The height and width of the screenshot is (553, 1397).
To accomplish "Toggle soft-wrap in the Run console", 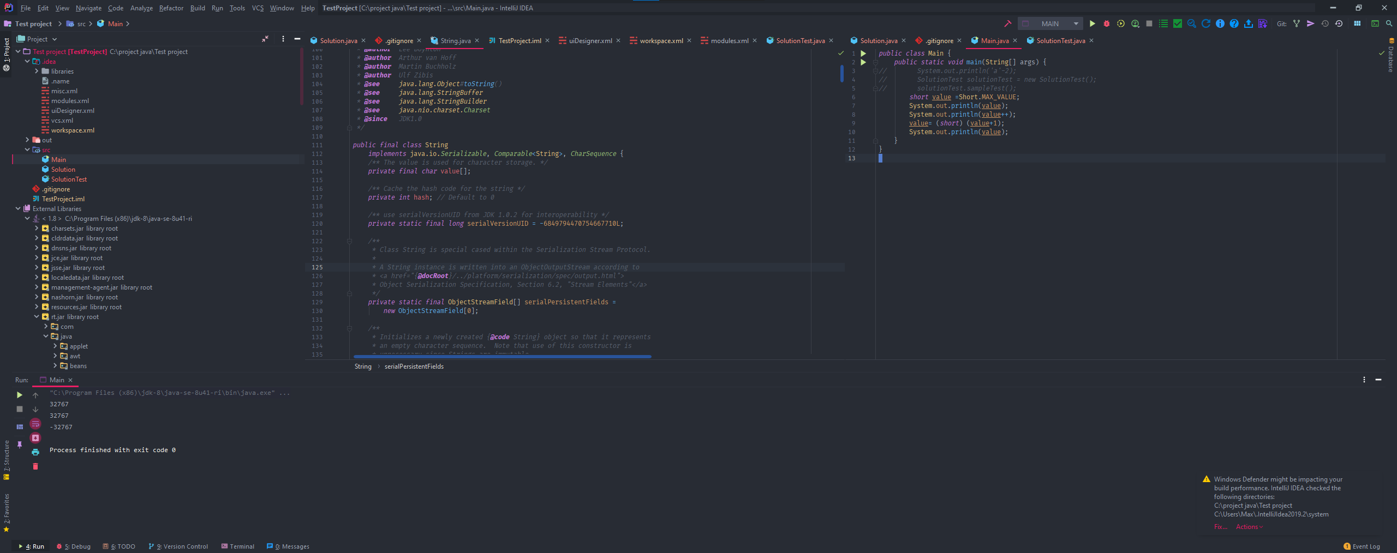I will pyautogui.click(x=35, y=423).
